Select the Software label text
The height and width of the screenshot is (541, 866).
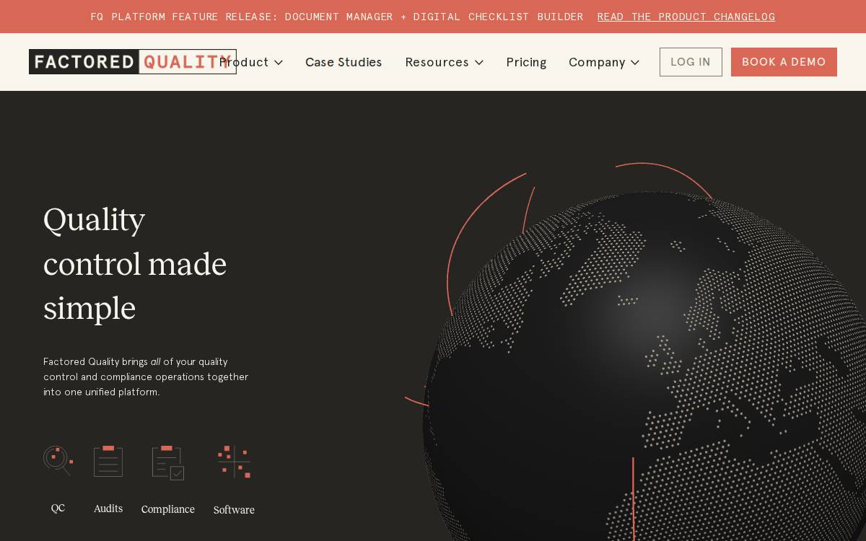(234, 510)
